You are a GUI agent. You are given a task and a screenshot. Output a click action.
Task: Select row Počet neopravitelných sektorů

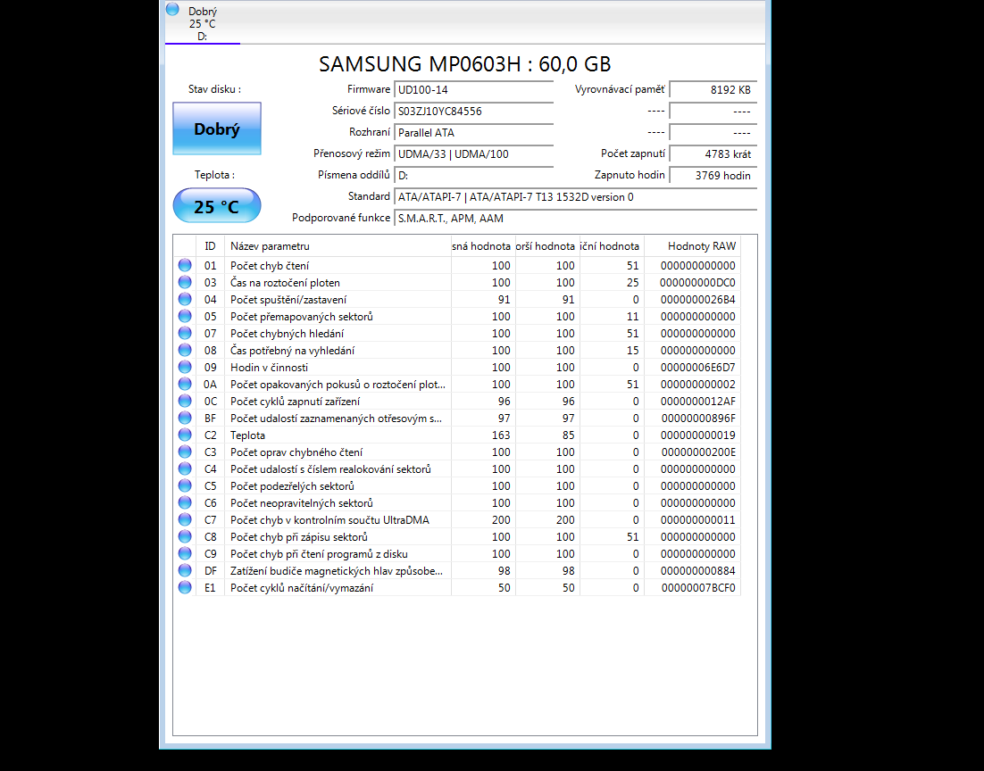click(x=457, y=502)
